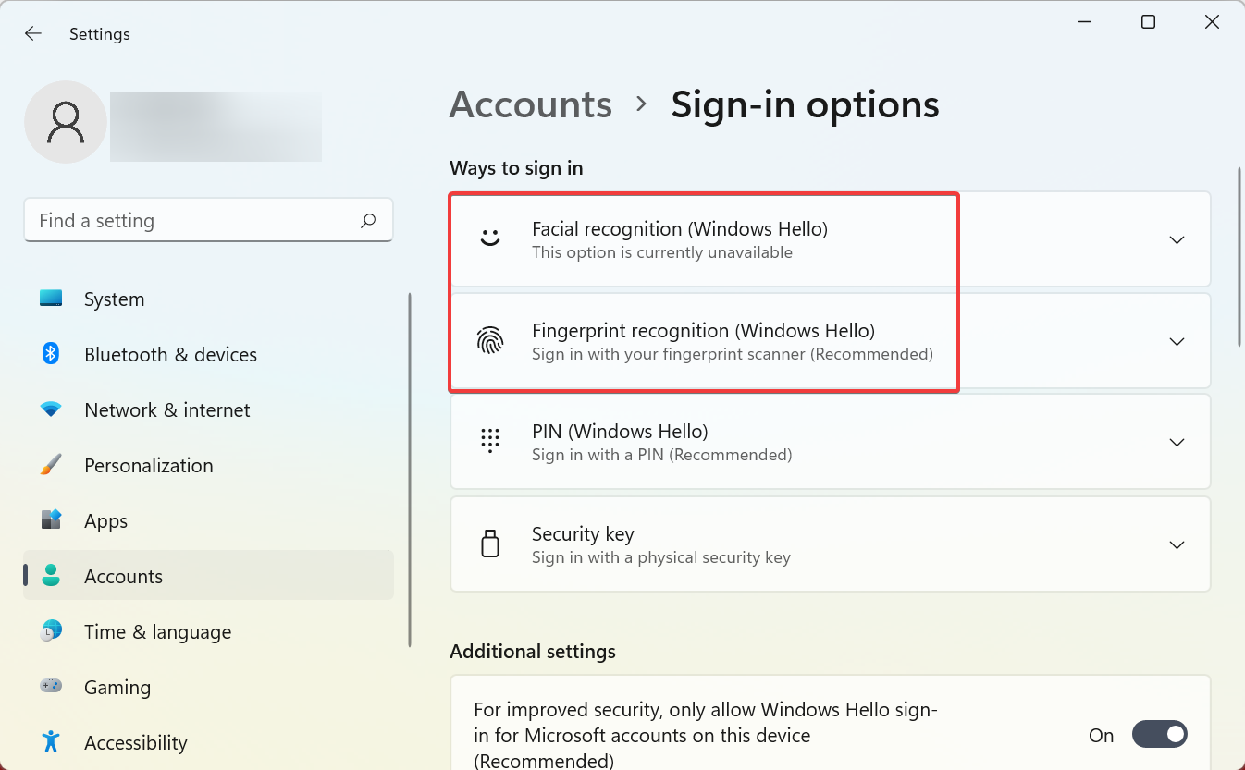Click the search magnifier in Find a setting

[x=367, y=220]
